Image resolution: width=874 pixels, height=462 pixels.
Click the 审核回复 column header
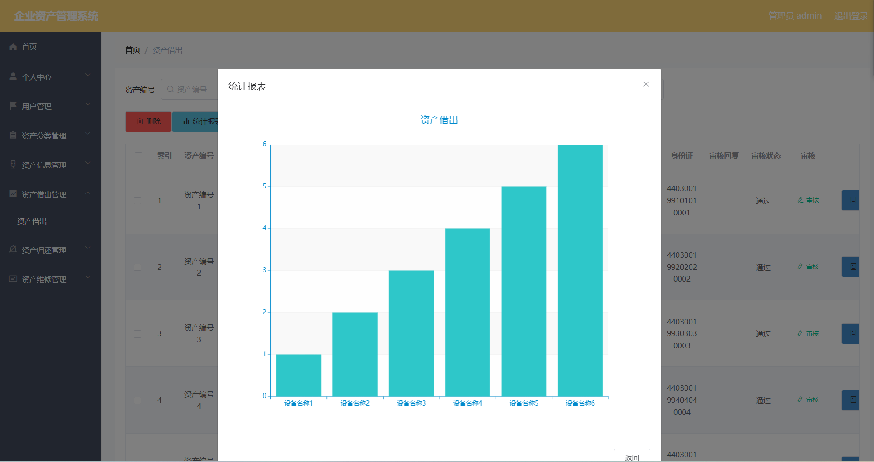pyautogui.click(x=724, y=156)
